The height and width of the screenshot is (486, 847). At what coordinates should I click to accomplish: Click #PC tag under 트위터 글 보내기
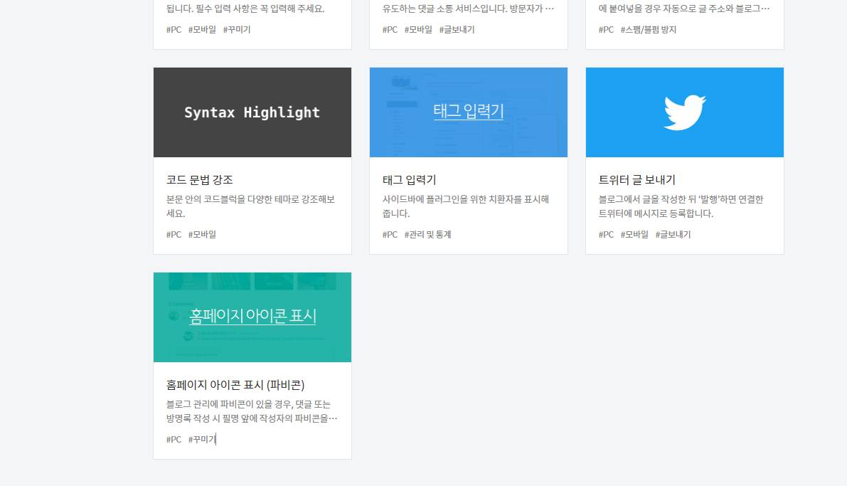[606, 234]
